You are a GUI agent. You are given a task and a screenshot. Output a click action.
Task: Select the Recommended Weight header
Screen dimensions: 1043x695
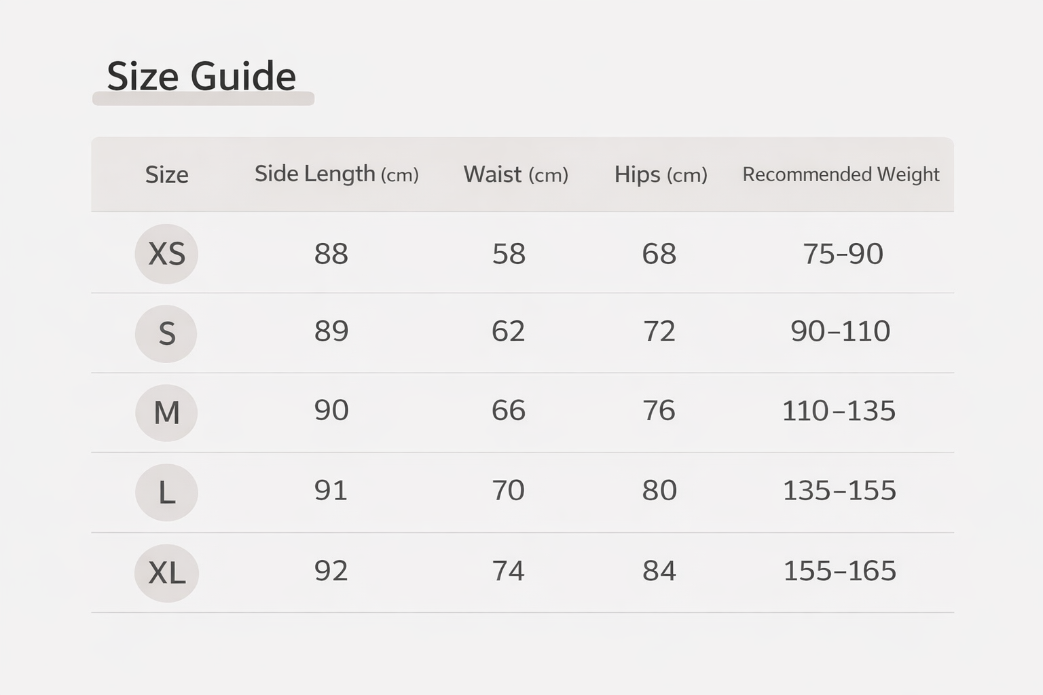point(841,174)
